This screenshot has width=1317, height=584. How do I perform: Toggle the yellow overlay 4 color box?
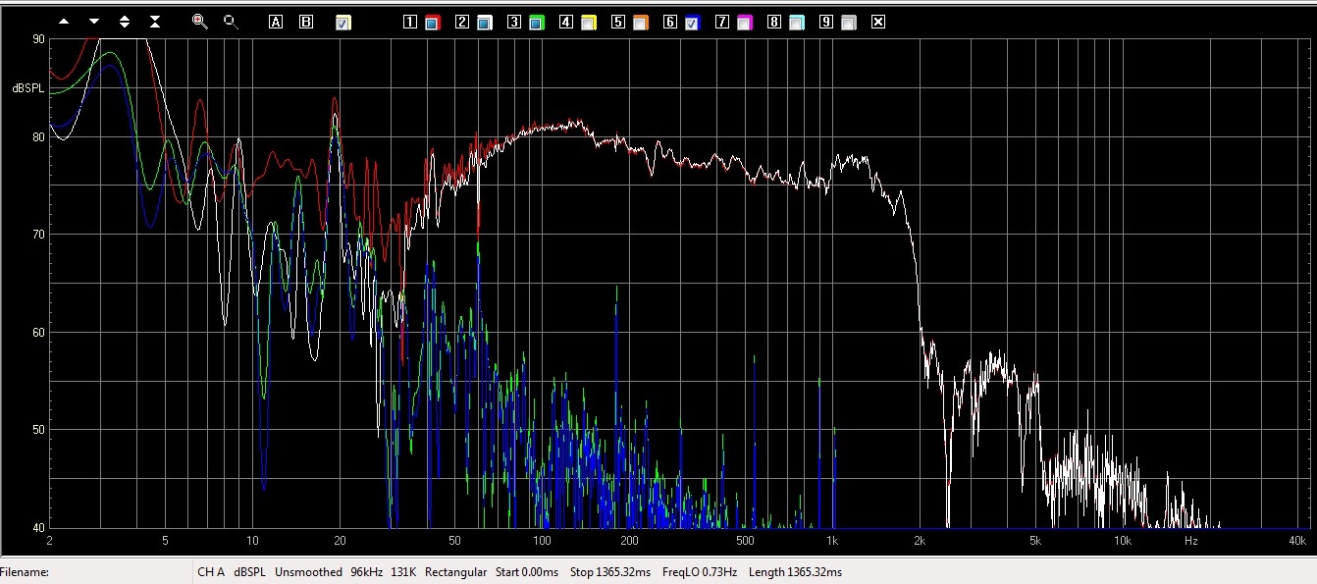588,23
